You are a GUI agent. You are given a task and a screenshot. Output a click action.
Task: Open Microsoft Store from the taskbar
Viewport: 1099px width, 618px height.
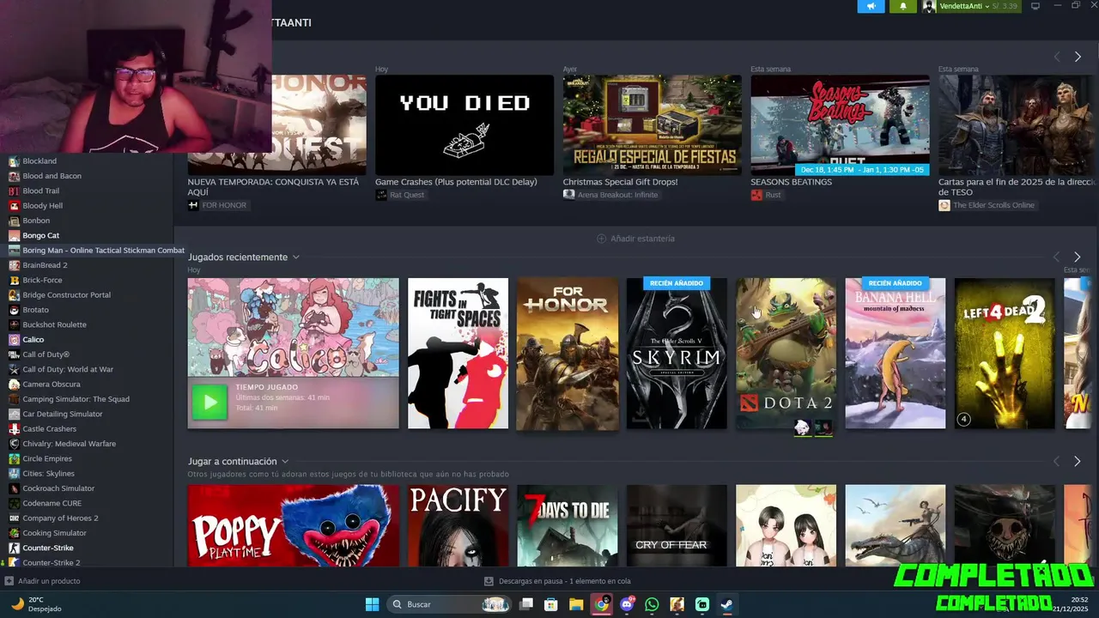551,604
